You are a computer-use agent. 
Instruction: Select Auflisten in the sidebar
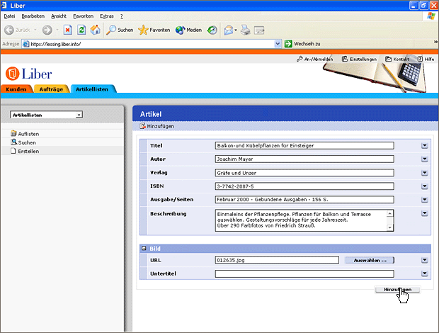25,134
